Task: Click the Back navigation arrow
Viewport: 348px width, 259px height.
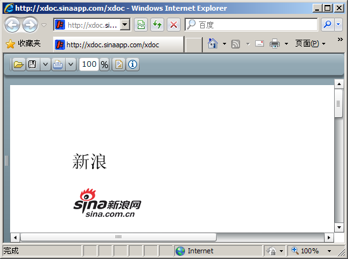Action: point(12,25)
